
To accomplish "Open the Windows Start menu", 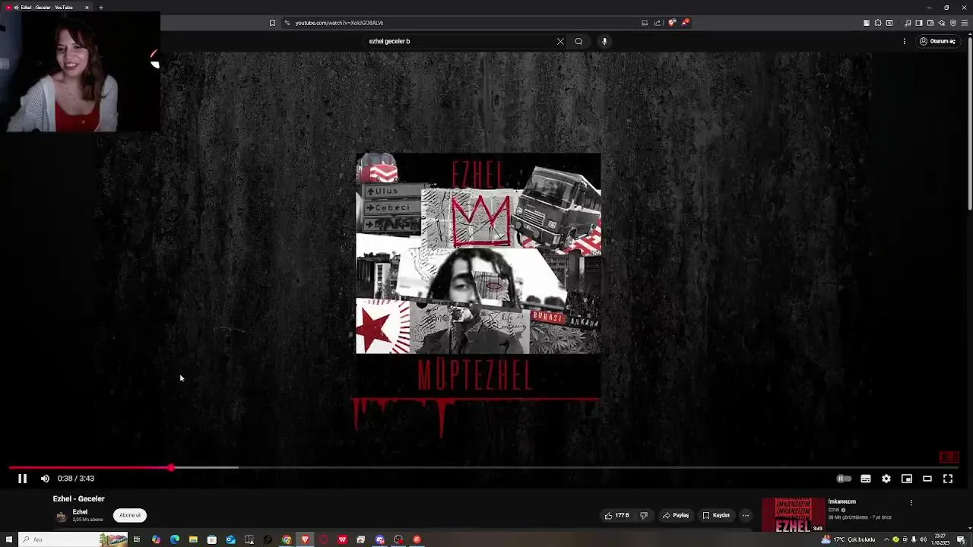I will [8, 539].
